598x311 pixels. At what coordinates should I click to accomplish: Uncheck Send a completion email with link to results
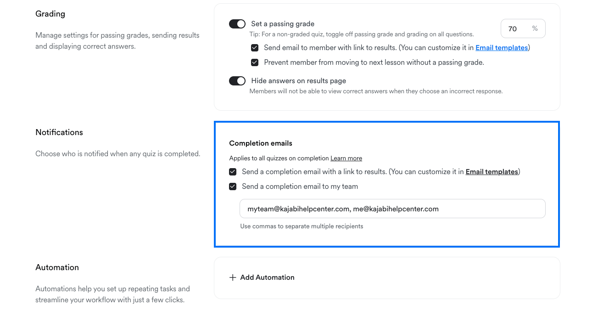(x=233, y=172)
